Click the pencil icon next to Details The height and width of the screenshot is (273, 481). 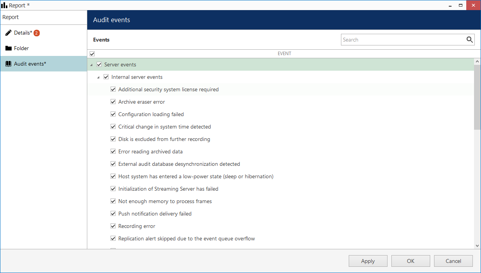click(x=8, y=33)
